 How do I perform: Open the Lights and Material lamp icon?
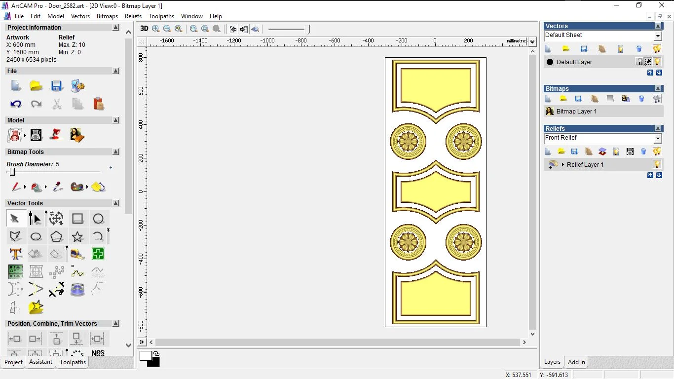[x=56, y=135]
